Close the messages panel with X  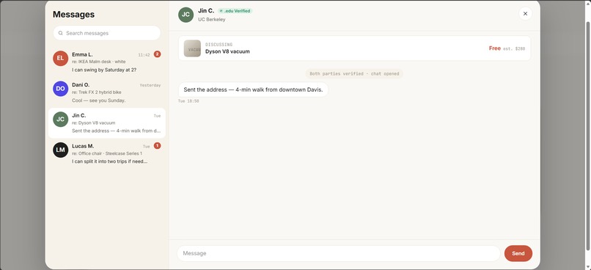coord(525,14)
